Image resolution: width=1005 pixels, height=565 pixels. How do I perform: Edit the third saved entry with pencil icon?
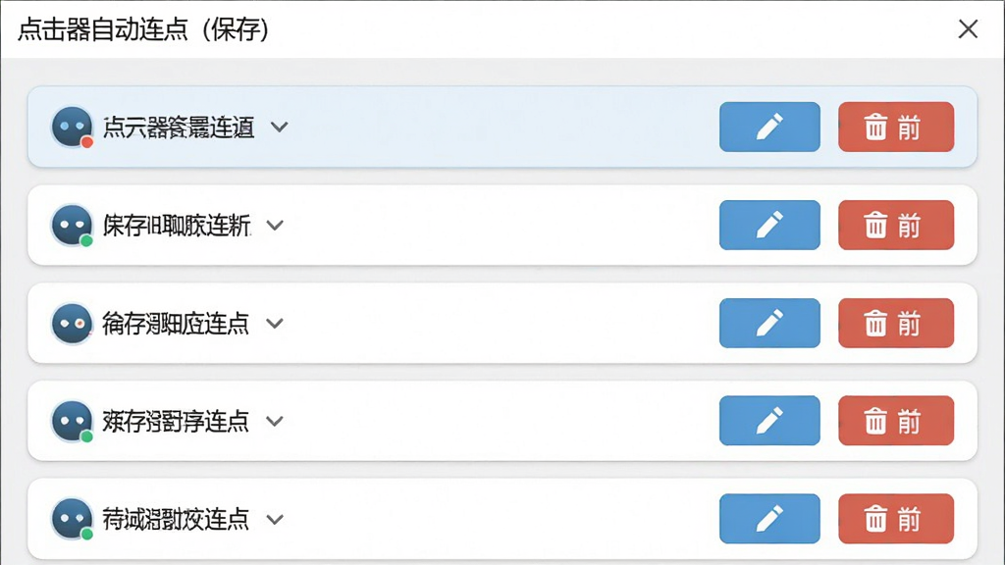pyautogui.click(x=769, y=323)
